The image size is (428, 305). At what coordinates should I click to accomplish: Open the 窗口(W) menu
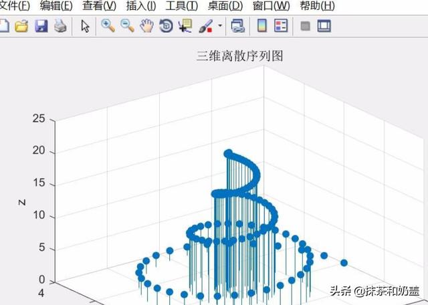tap(272, 5)
